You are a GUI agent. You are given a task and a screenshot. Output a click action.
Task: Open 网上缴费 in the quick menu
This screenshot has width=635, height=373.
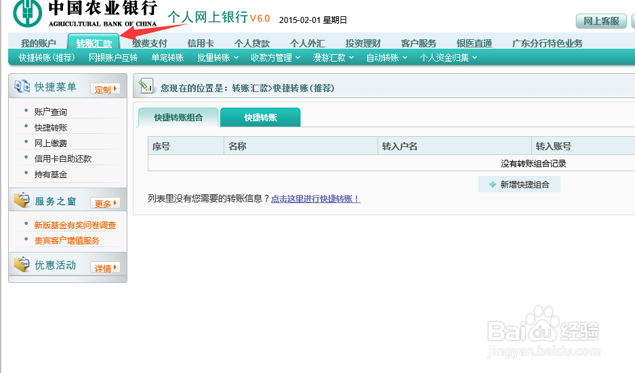(x=51, y=144)
